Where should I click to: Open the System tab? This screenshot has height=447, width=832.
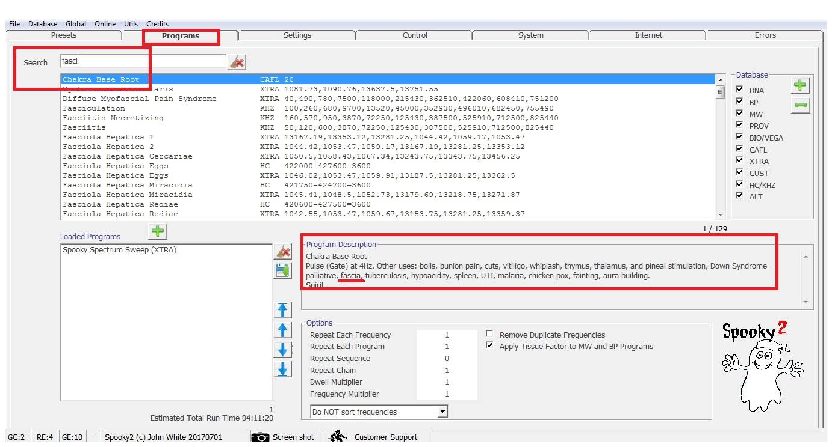[x=531, y=35]
